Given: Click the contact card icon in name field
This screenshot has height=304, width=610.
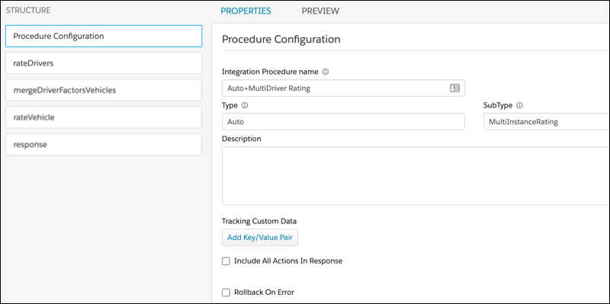Looking at the screenshot, I should (454, 88).
